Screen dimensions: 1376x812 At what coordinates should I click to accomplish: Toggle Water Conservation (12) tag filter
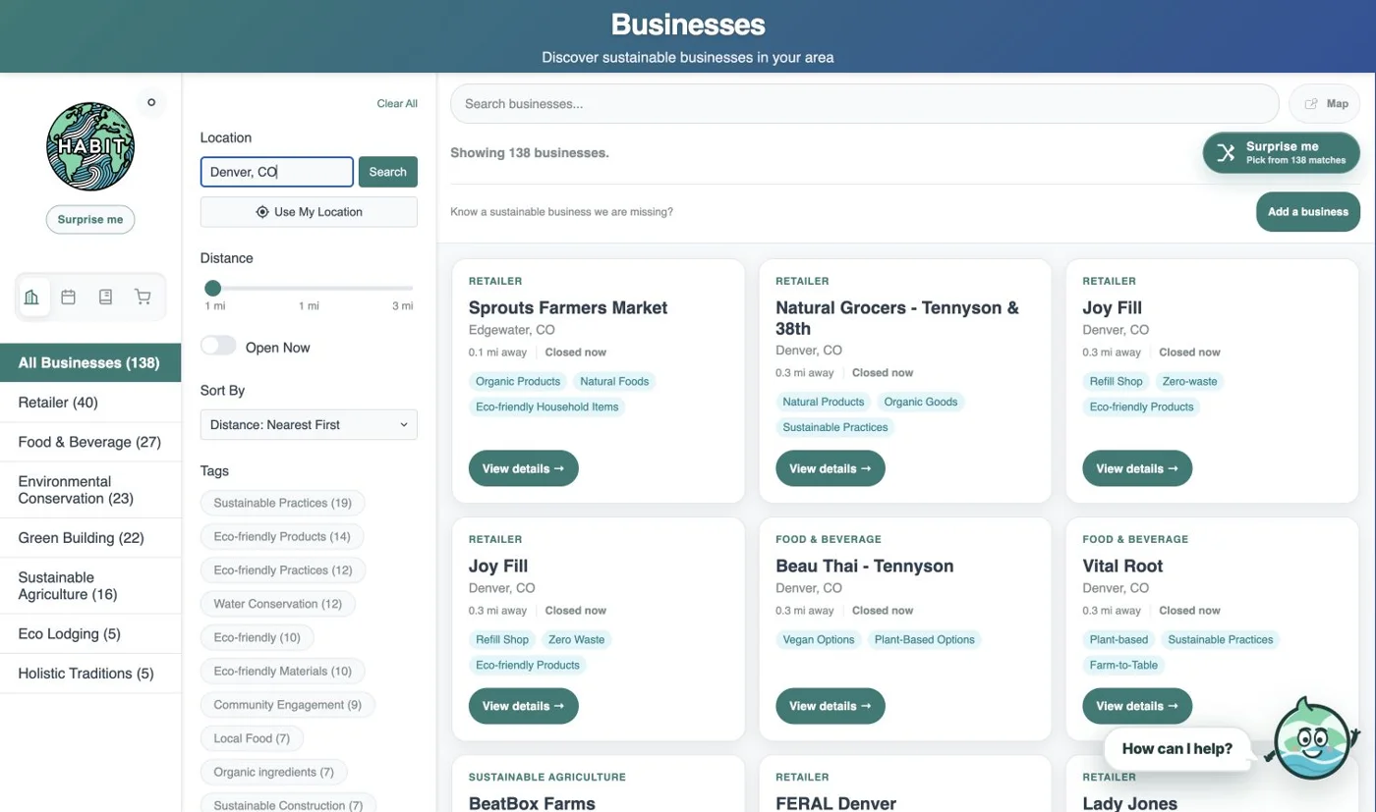point(277,604)
